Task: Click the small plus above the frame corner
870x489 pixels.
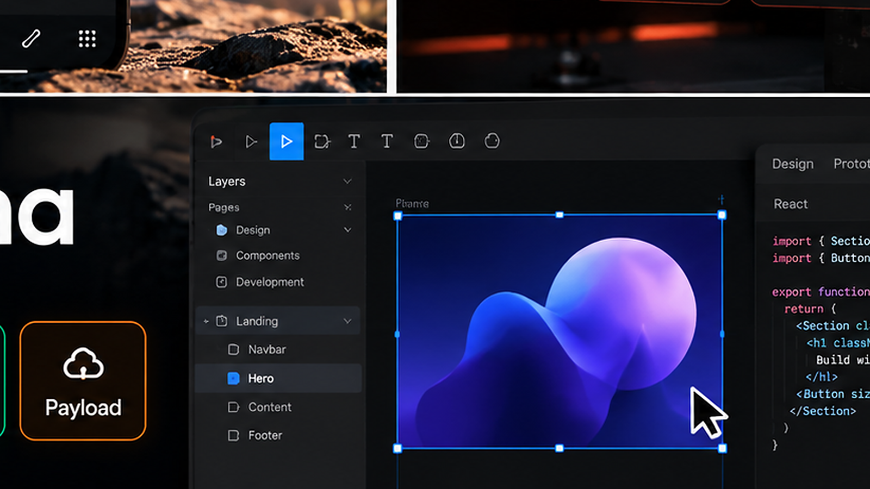Action: (x=721, y=199)
